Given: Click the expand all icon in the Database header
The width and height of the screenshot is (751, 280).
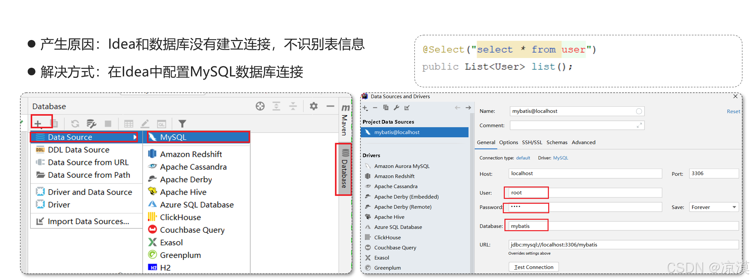Looking at the screenshot, I should point(276,106).
